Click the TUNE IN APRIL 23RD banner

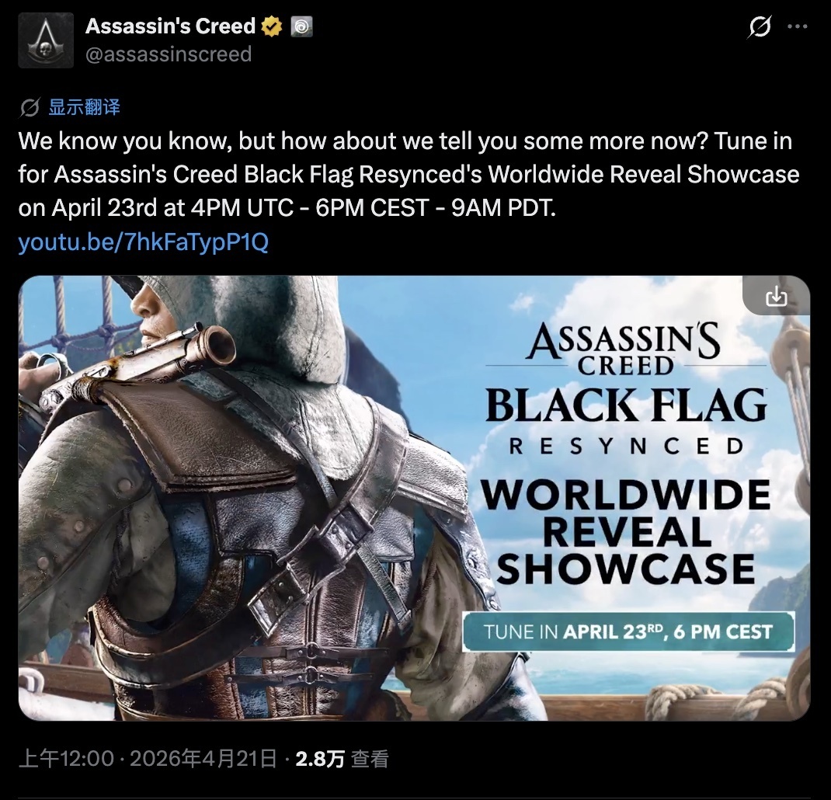pos(628,631)
